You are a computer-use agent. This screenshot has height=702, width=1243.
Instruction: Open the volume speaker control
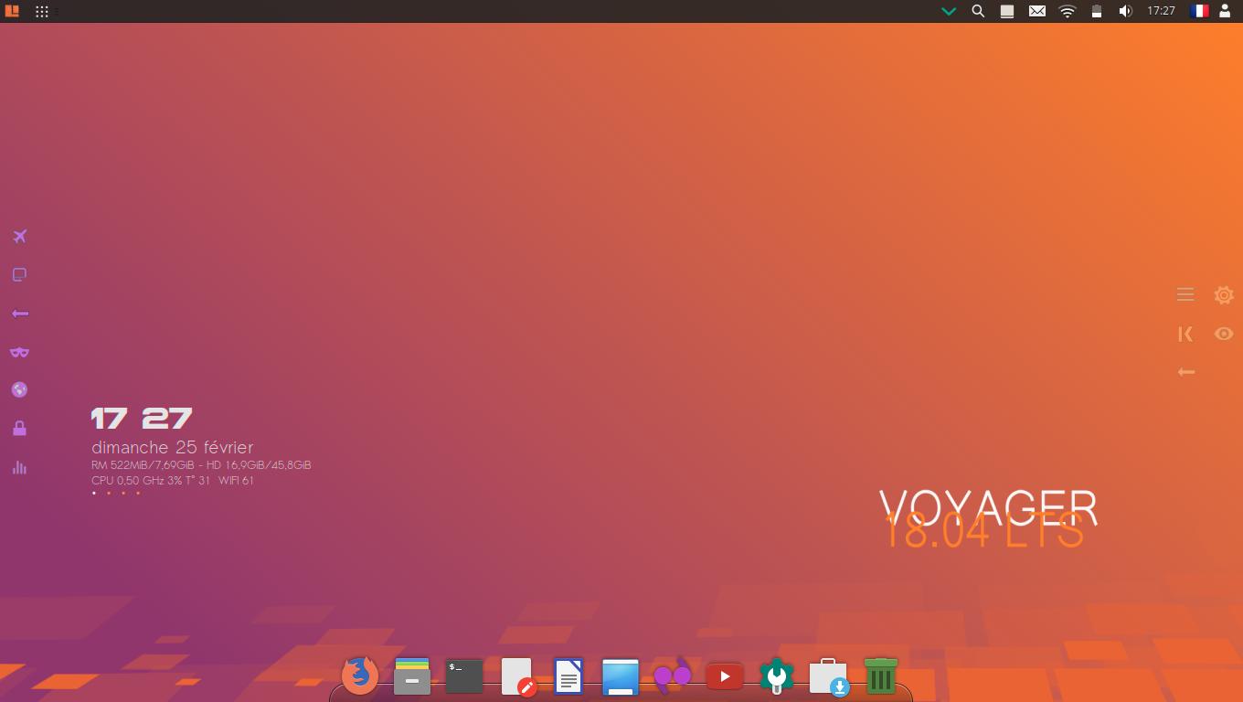coord(1126,11)
